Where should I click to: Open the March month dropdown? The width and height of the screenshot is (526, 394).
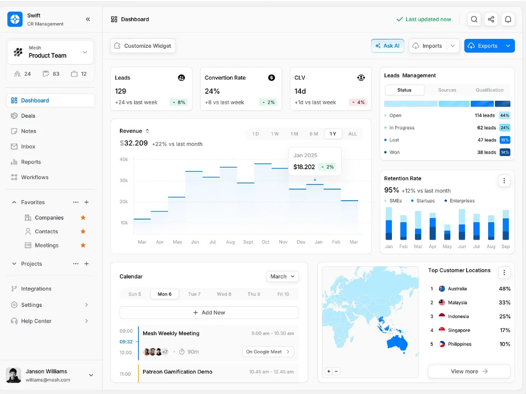[x=282, y=276]
